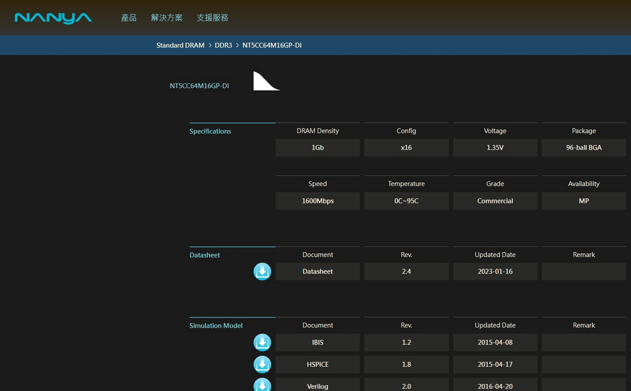Click the 1600Mbps speed value
Image resolution: width=631 pixels, height=391 pixels.
coord(317,201)
